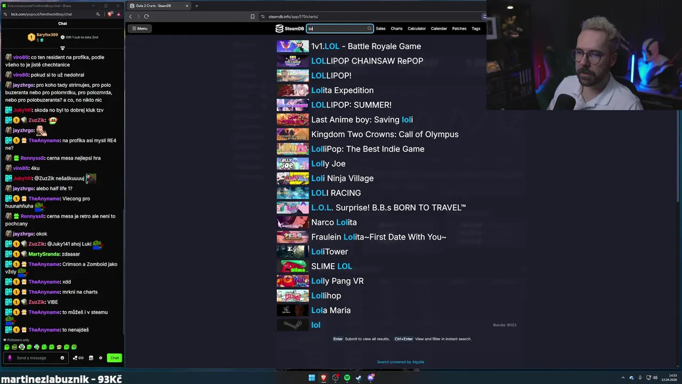Click the magnifier icon in the search box
682x384 pixels.
coord(369,28)
